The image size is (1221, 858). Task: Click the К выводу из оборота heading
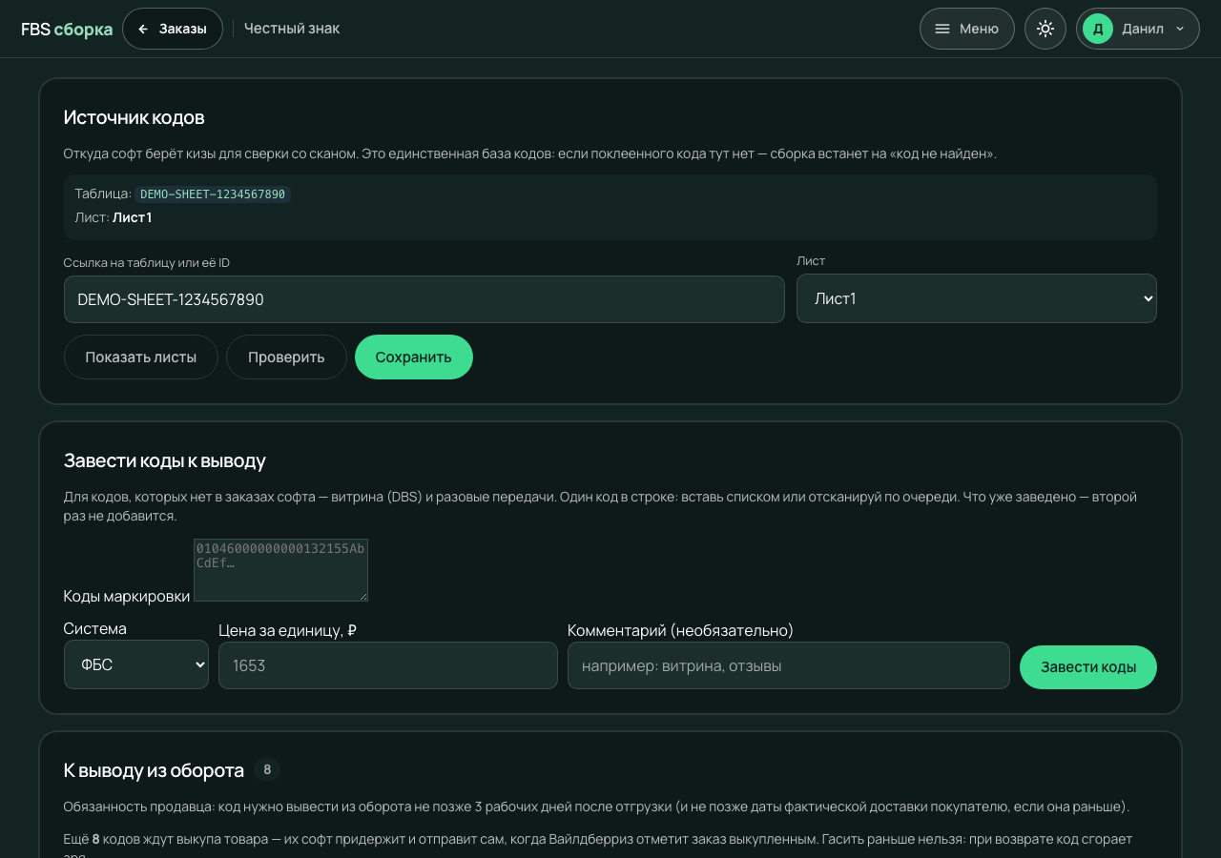click(154, 769)
